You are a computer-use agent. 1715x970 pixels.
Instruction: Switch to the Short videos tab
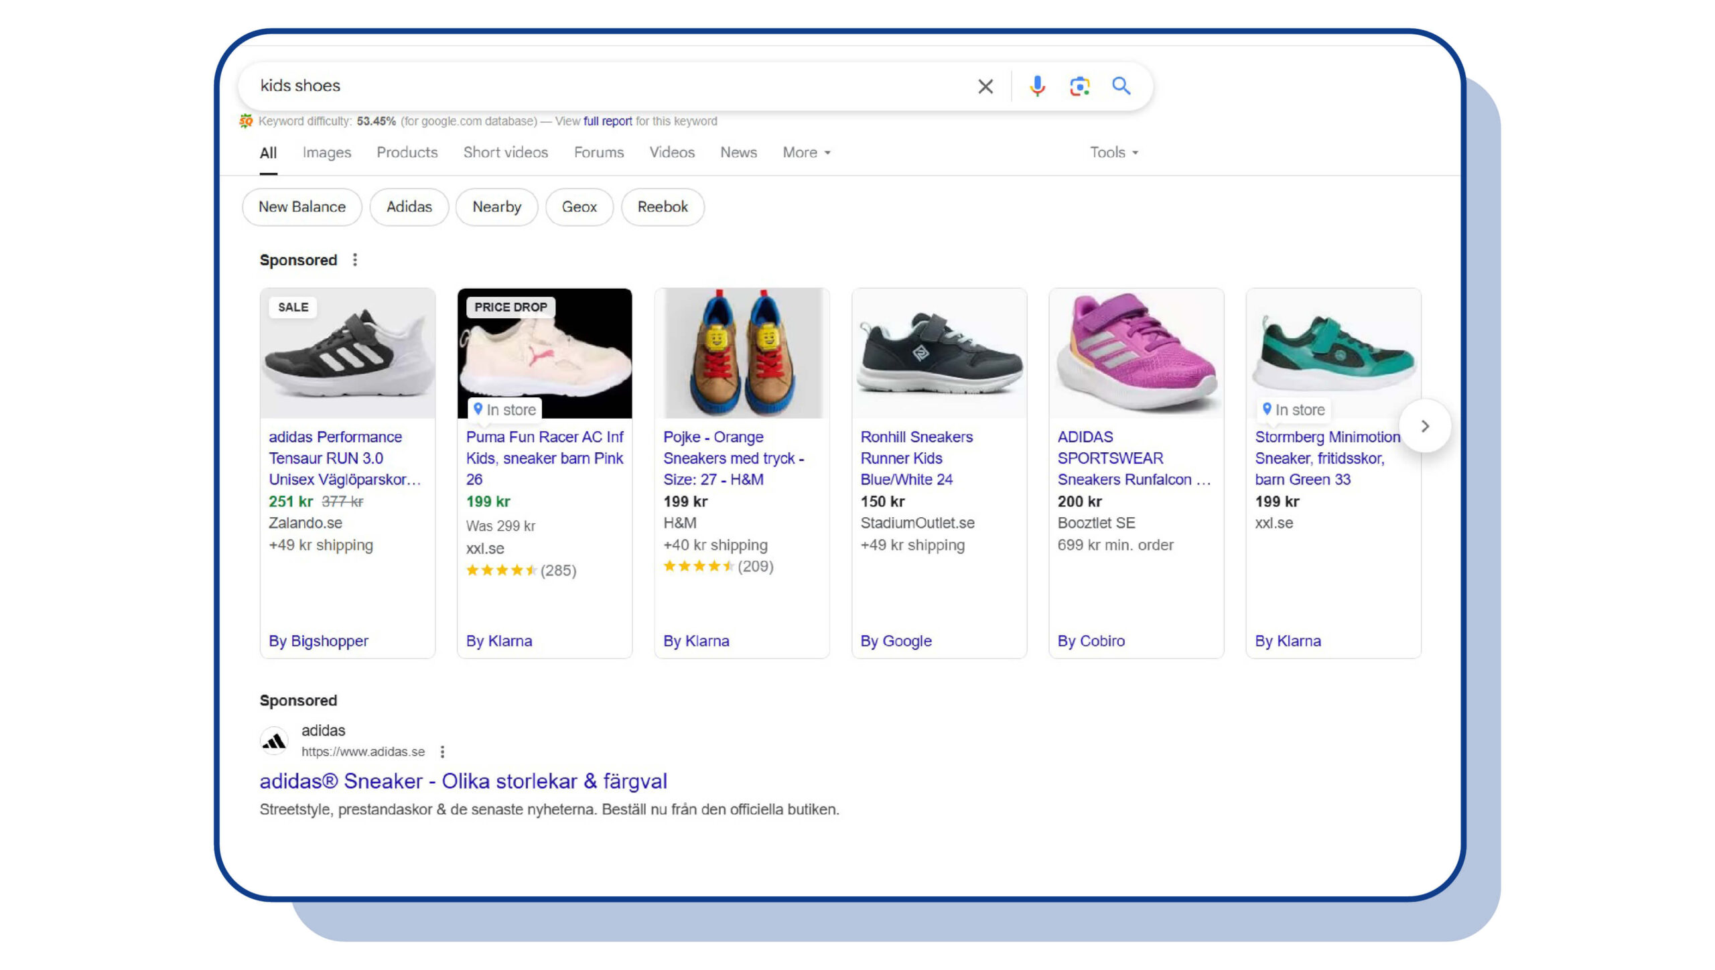click(x=506, y=153)
